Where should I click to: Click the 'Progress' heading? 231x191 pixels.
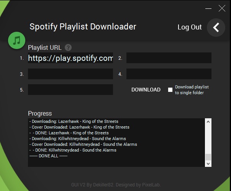click(40, 113)
